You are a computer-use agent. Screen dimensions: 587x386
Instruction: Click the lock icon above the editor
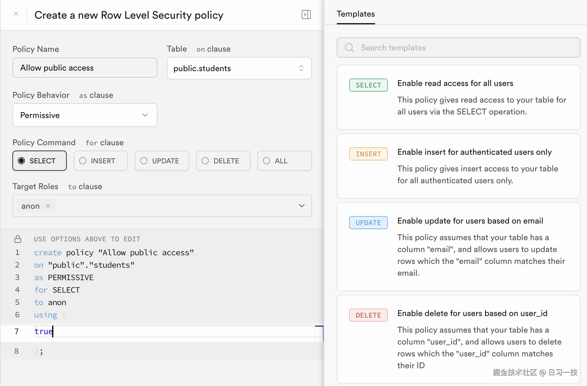[18, 239]
